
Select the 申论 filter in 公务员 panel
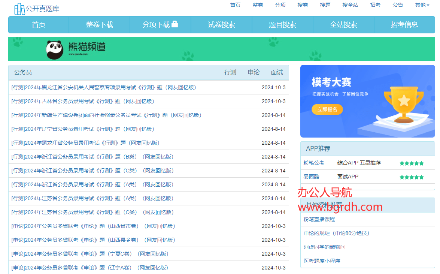[254, 72]
